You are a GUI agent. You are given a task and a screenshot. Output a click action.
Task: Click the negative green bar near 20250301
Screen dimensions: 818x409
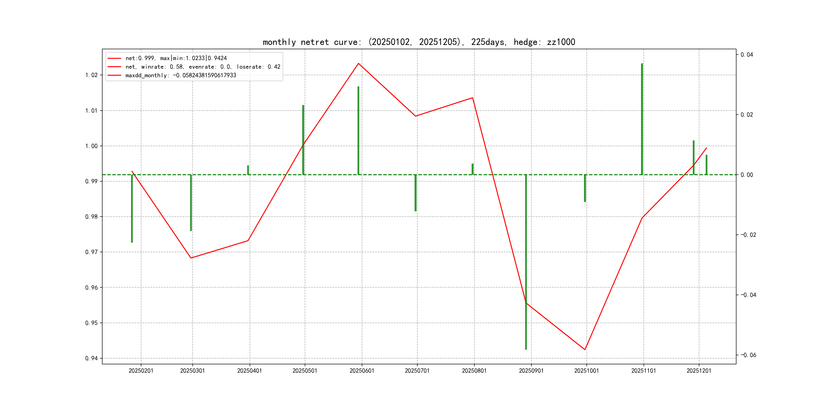tap(191, 202)
